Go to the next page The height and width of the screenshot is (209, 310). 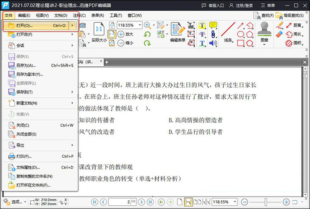141,202
